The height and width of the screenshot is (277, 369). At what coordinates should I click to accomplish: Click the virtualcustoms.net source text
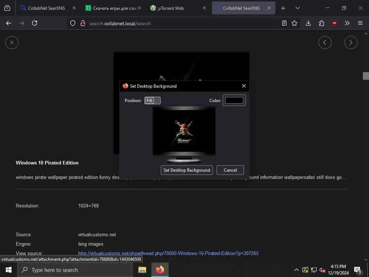point(97,234)
